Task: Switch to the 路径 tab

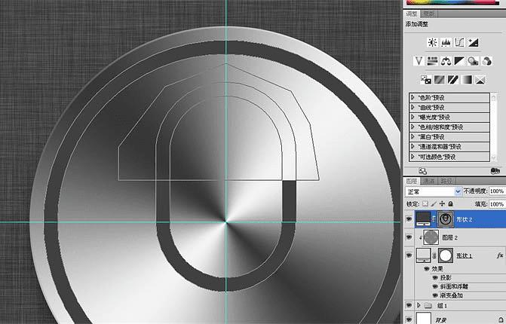Action: [x=446, y=181]
